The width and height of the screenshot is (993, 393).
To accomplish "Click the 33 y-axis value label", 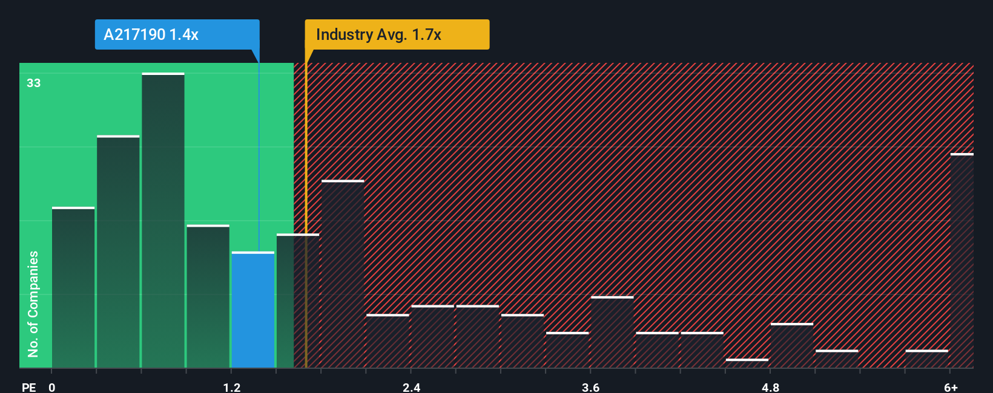I will click(34, 83).
